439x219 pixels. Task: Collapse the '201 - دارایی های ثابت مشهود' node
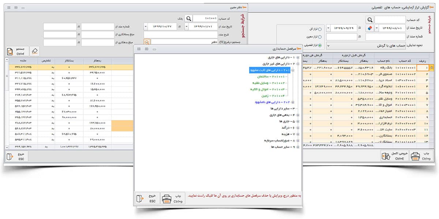pos(293,70)
